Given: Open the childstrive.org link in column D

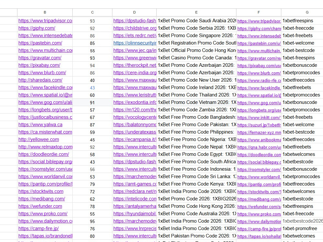Looking at the screenshot, I should pos(135,28).
